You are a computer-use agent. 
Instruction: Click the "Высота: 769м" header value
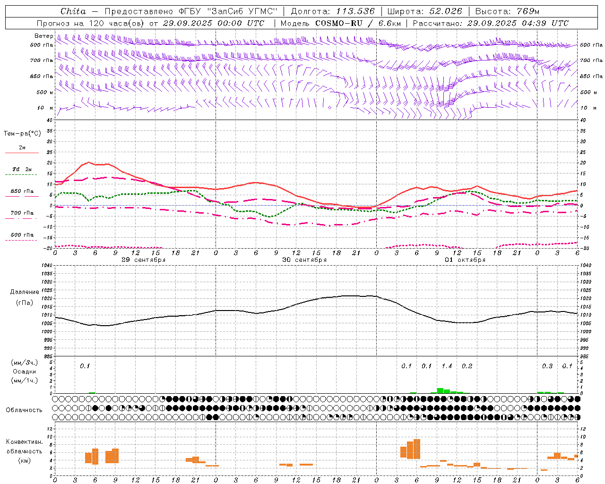pos(507,11)
